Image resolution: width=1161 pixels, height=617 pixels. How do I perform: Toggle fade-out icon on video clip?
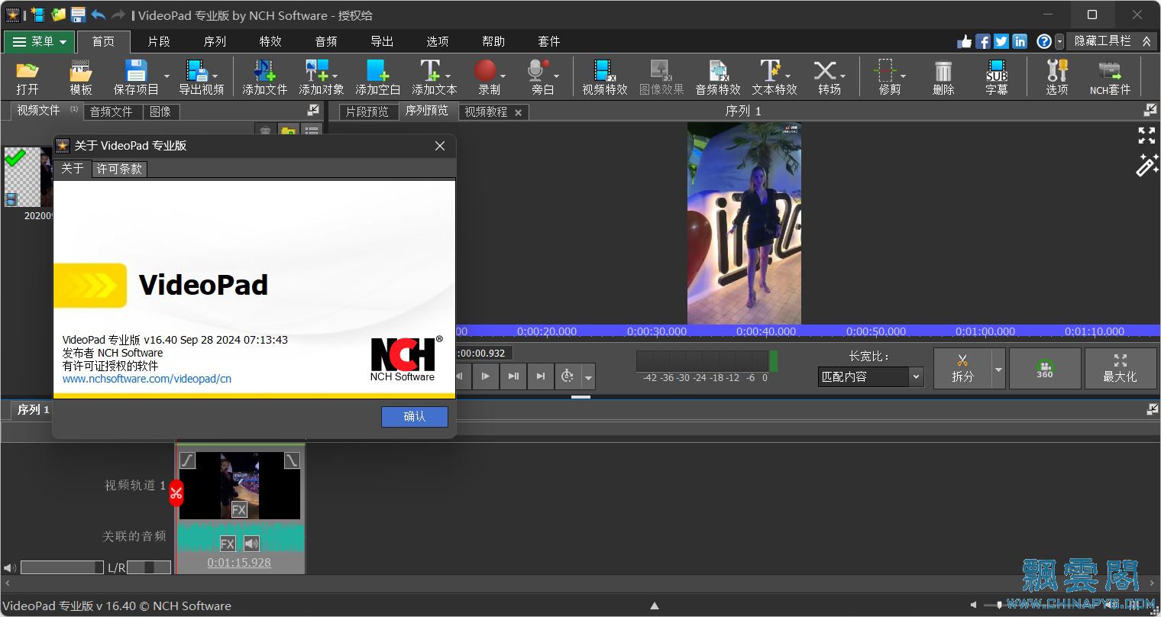click(292, 460)
